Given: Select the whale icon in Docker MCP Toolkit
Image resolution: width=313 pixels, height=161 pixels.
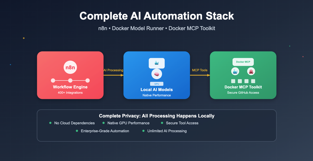Looking at the screenshot, I should [235, 71].
